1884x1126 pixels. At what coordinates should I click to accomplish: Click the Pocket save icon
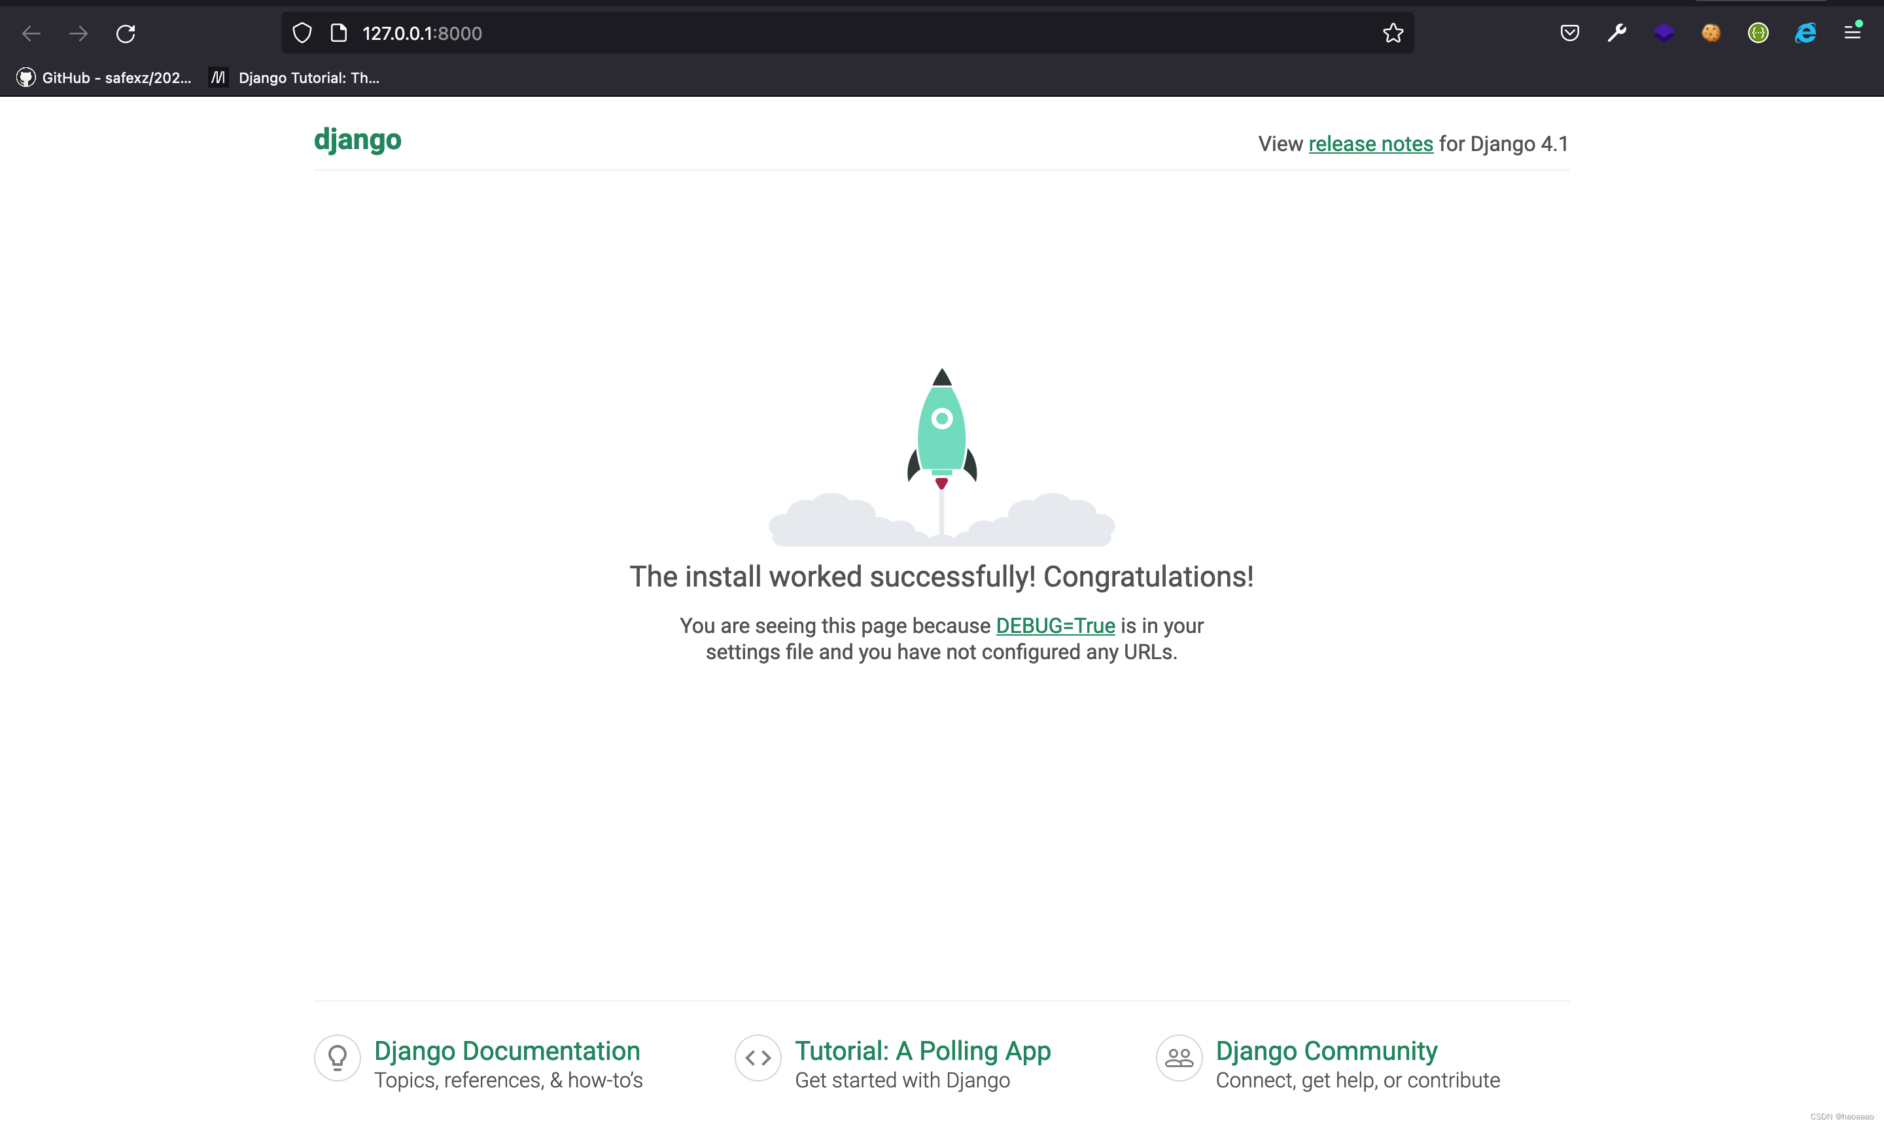coord(1570,33)
